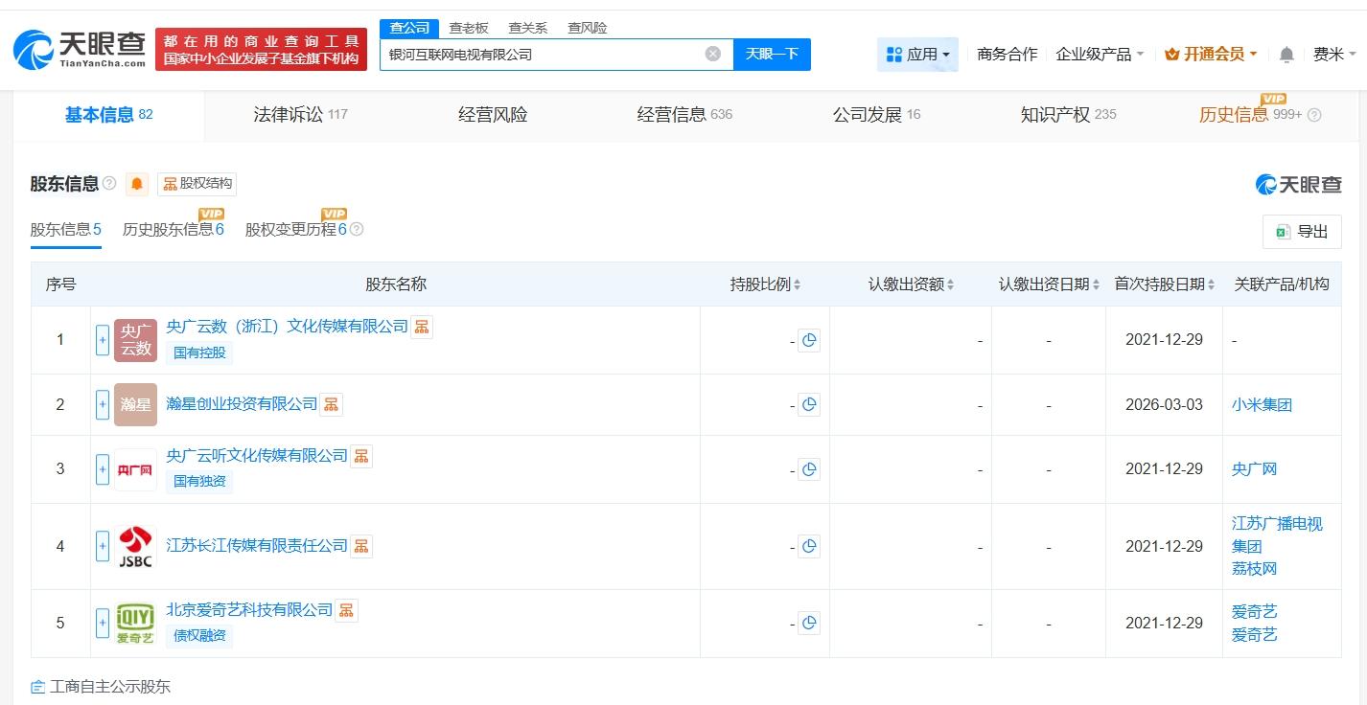Open equity structure icon beside 江苏长江传媒有限责任公司
1367x705 pixels.
(x=361, y=546)
